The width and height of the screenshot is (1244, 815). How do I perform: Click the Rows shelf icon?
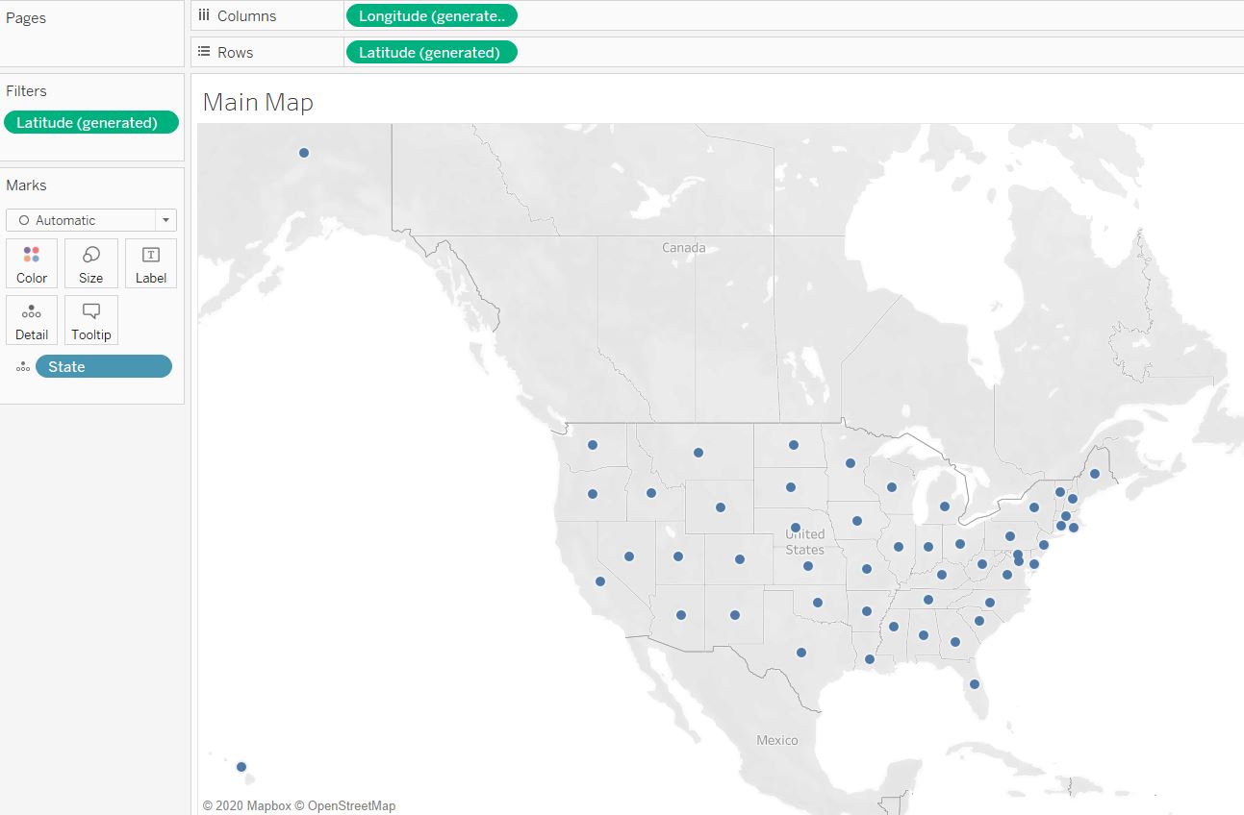tap(204, 52)
